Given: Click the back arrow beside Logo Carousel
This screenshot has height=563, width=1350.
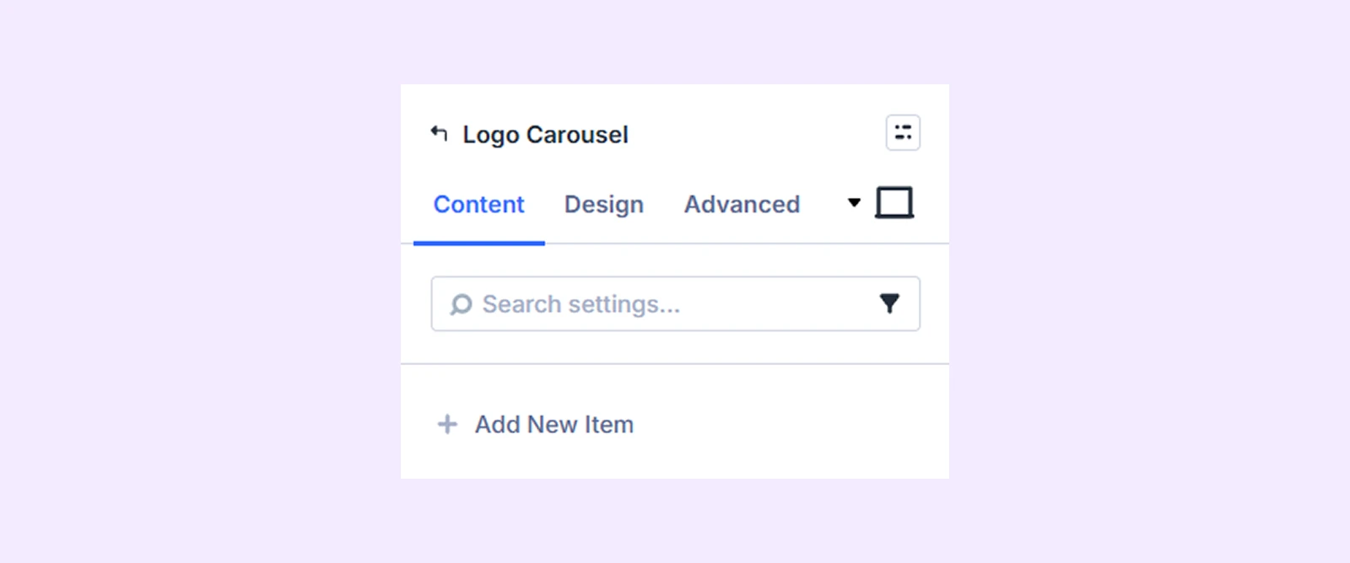Looking at the screenshot, I should (x=439, y=133).
